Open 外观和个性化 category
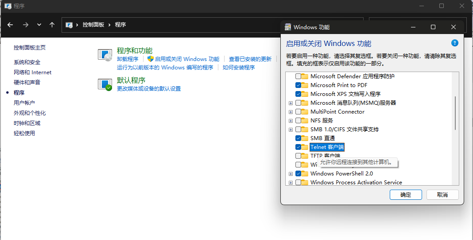The height and width of the screenshot is (240, 473). [x=30, y=113]
